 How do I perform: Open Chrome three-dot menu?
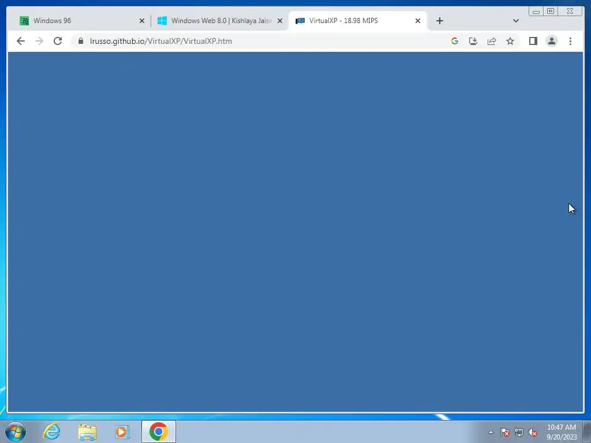[570, 41]
